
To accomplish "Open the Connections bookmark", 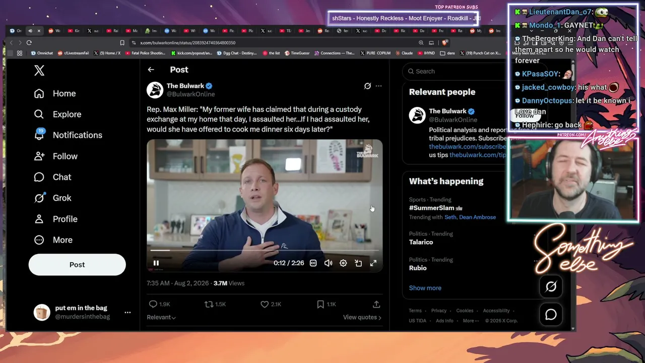I will tap(335, 53).
